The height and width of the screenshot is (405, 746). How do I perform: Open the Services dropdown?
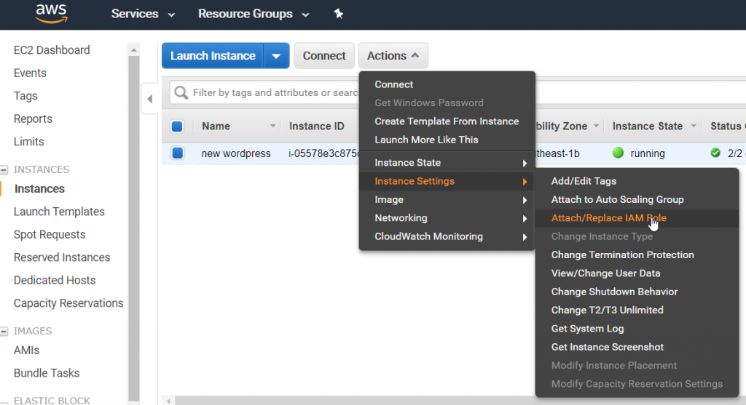(144, 14)
